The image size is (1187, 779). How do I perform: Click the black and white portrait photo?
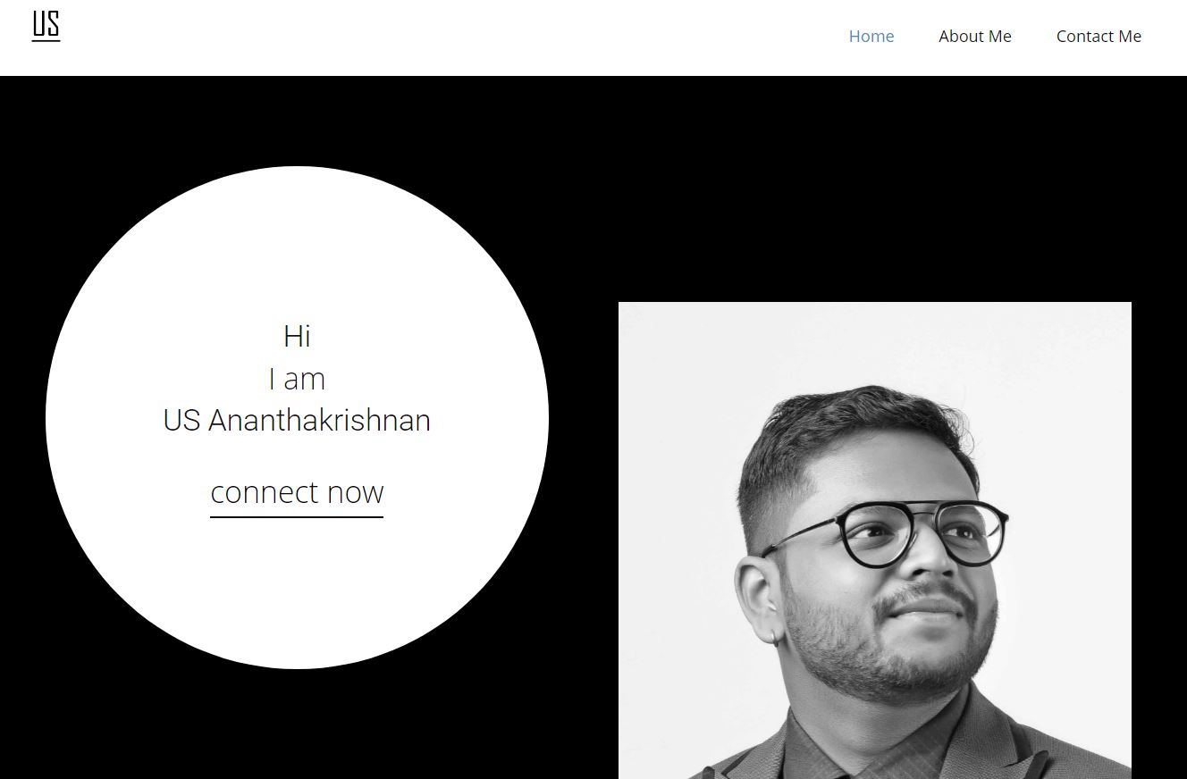[875, 540]
